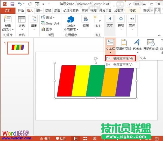Click the 新建幻灯片 New Slide icon

8,19
